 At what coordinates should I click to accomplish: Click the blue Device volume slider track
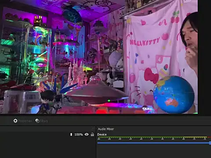click(x=153, y=143)
